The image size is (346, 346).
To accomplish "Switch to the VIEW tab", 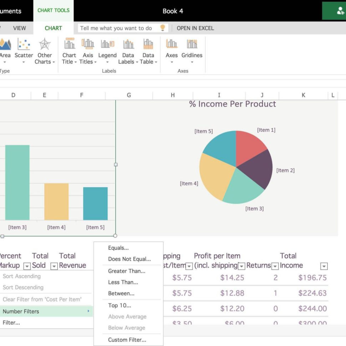I will [x=20, y=28].
